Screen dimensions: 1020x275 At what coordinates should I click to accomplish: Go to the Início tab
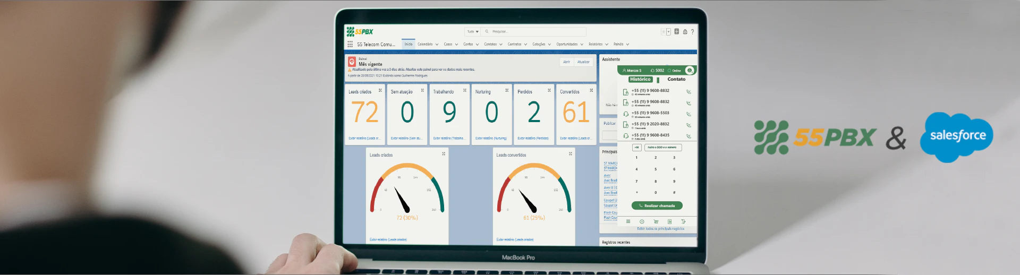coord(408,44)
